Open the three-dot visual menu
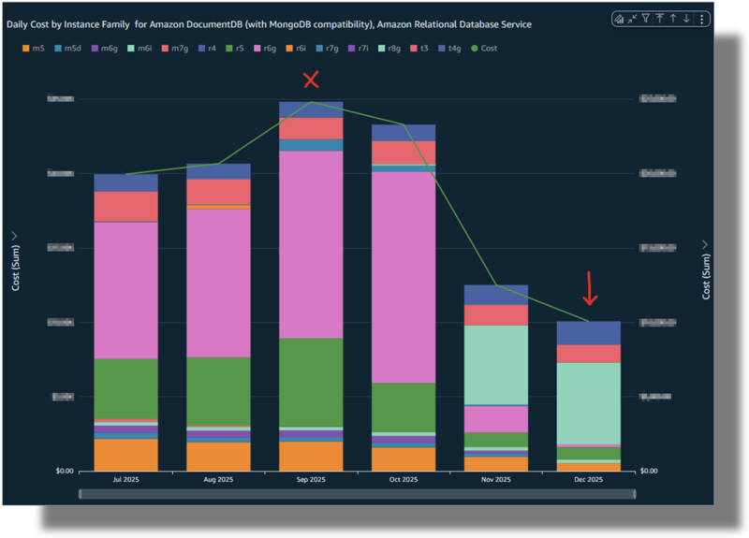Viewport: 749px width, 538px height. (701, 19)
